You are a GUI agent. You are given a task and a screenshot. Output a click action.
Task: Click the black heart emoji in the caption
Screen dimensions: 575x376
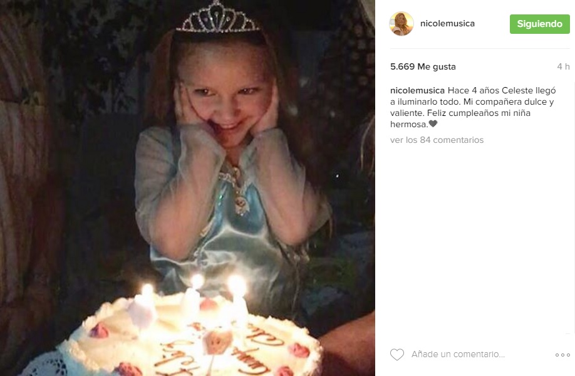[x=433, y=123]
